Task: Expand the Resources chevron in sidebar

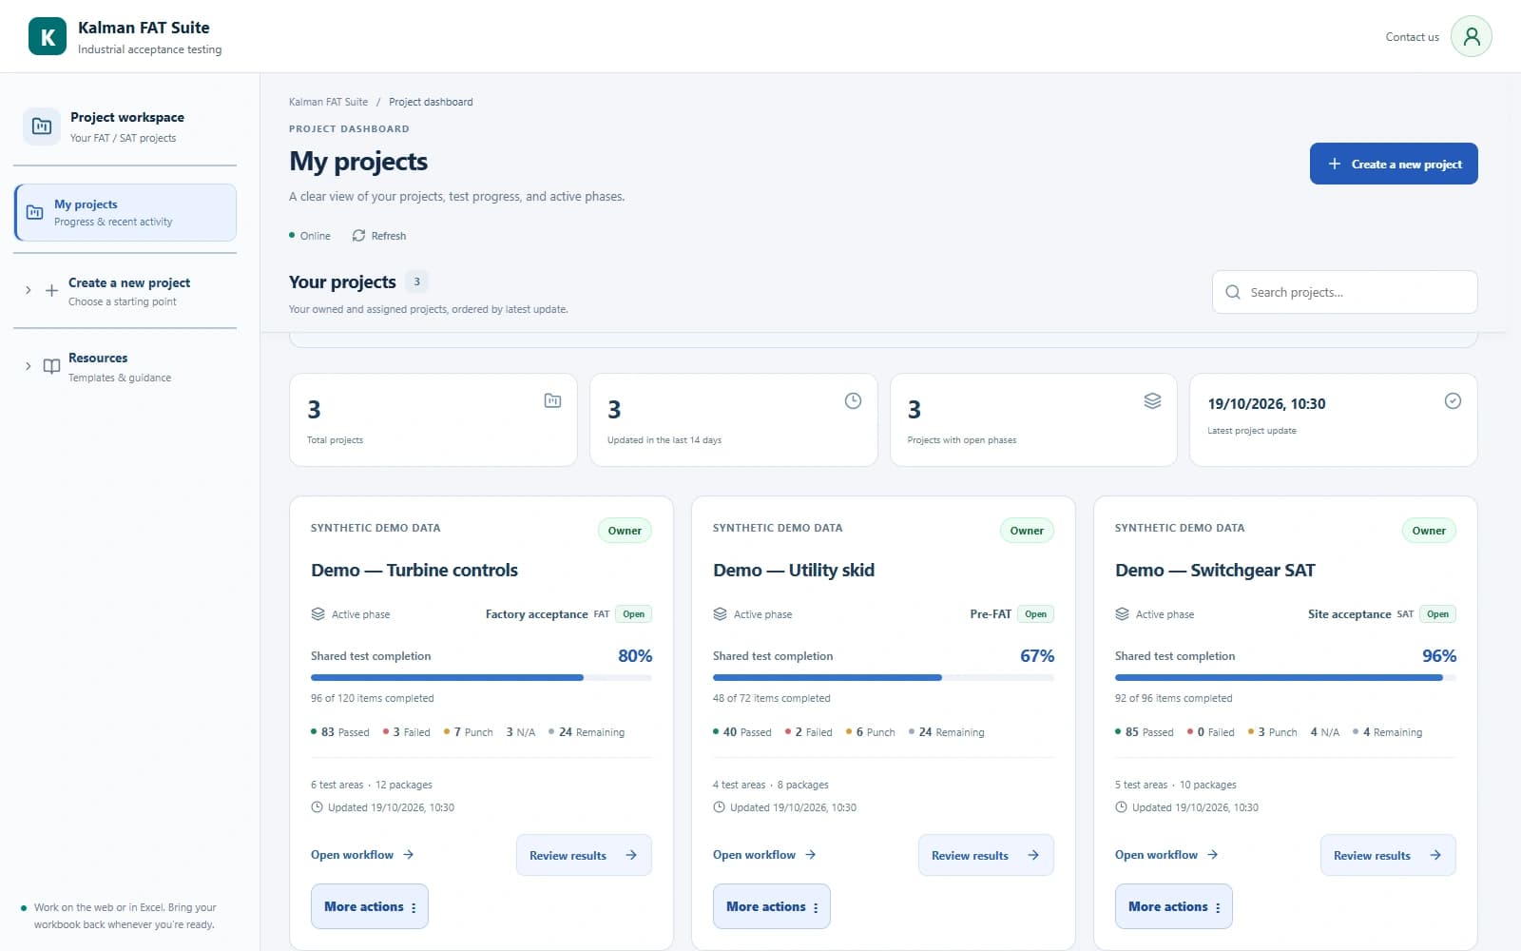Action: (28, 366)
